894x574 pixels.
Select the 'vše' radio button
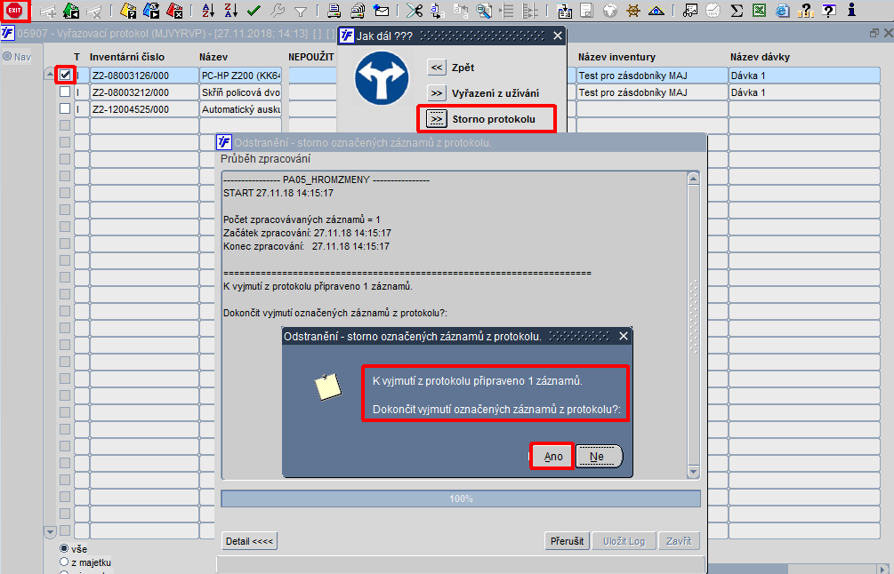tap(64, 548)
